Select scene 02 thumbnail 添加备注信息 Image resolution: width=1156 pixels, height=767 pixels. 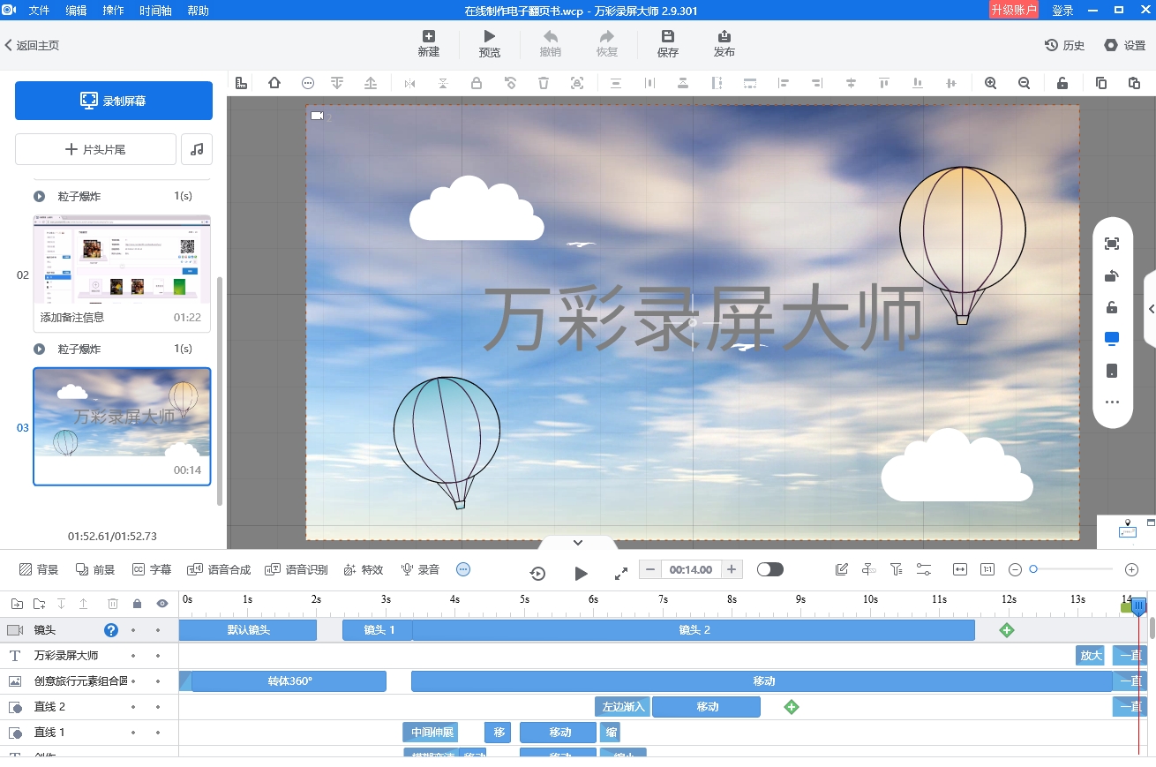click(122, 273)
